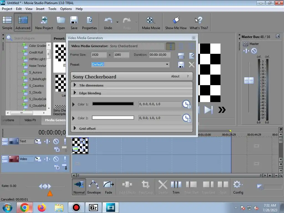The height and width of the screenshot is (213, 284).
Task: Open the Edit menu
Action: [x=19, y=9]
